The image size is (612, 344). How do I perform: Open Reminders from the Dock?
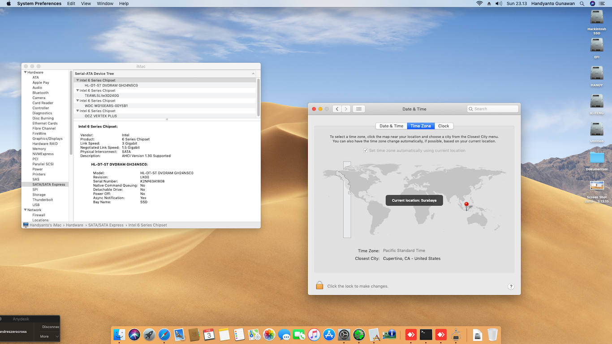239,334
